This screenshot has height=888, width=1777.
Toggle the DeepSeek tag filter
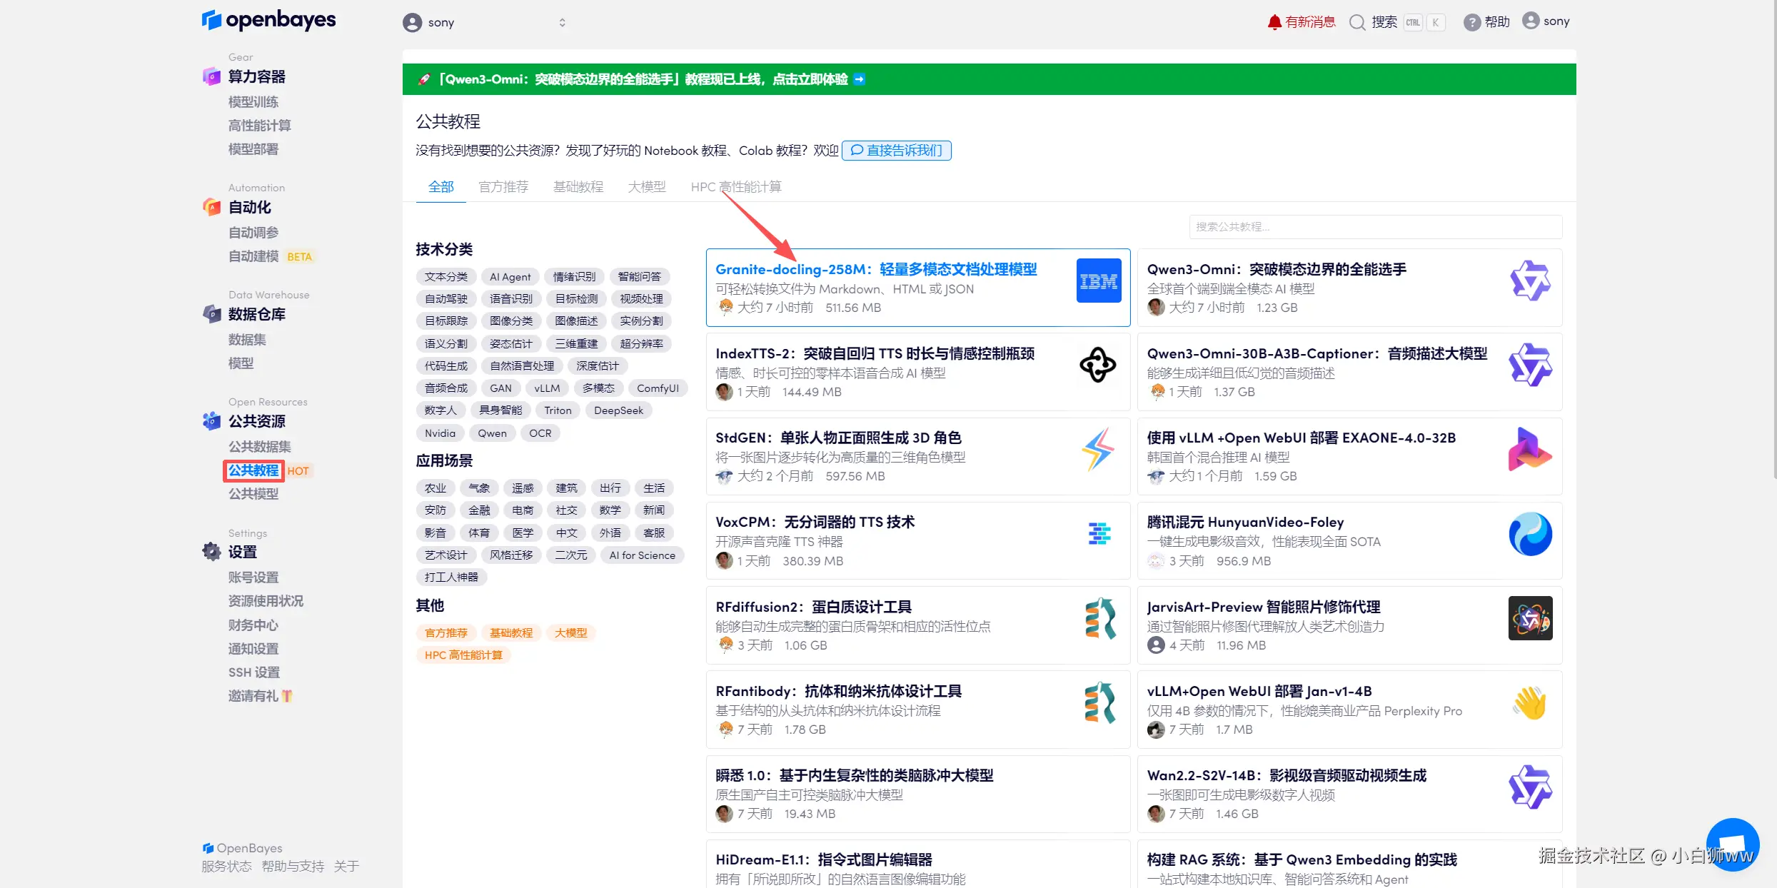(618, 410)
